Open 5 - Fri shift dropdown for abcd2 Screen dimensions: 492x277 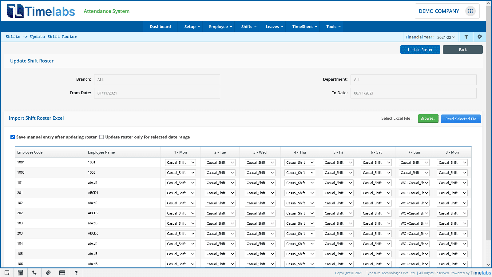pyautogui.click(x=338, y=203)
